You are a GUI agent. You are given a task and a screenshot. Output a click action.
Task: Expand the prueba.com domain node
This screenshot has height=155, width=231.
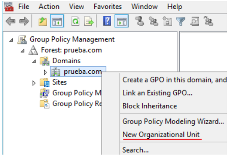pos(45,72)
